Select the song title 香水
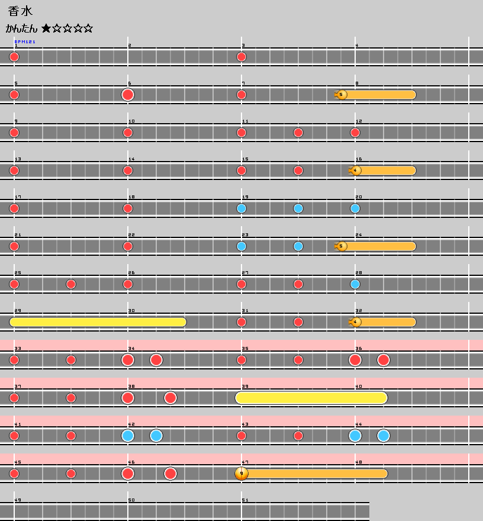The height and width of the screenshot is (521, 483). coord(21,11)
